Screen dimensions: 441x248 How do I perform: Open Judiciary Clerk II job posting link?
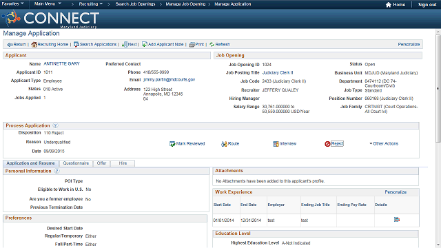(278, 72)
